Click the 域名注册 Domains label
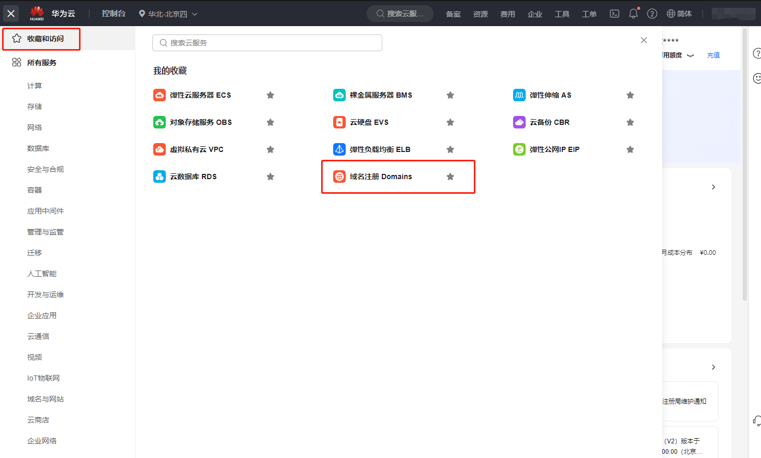Image resolution: width=761 pixels, height=458 pixels. pos(381,177)
